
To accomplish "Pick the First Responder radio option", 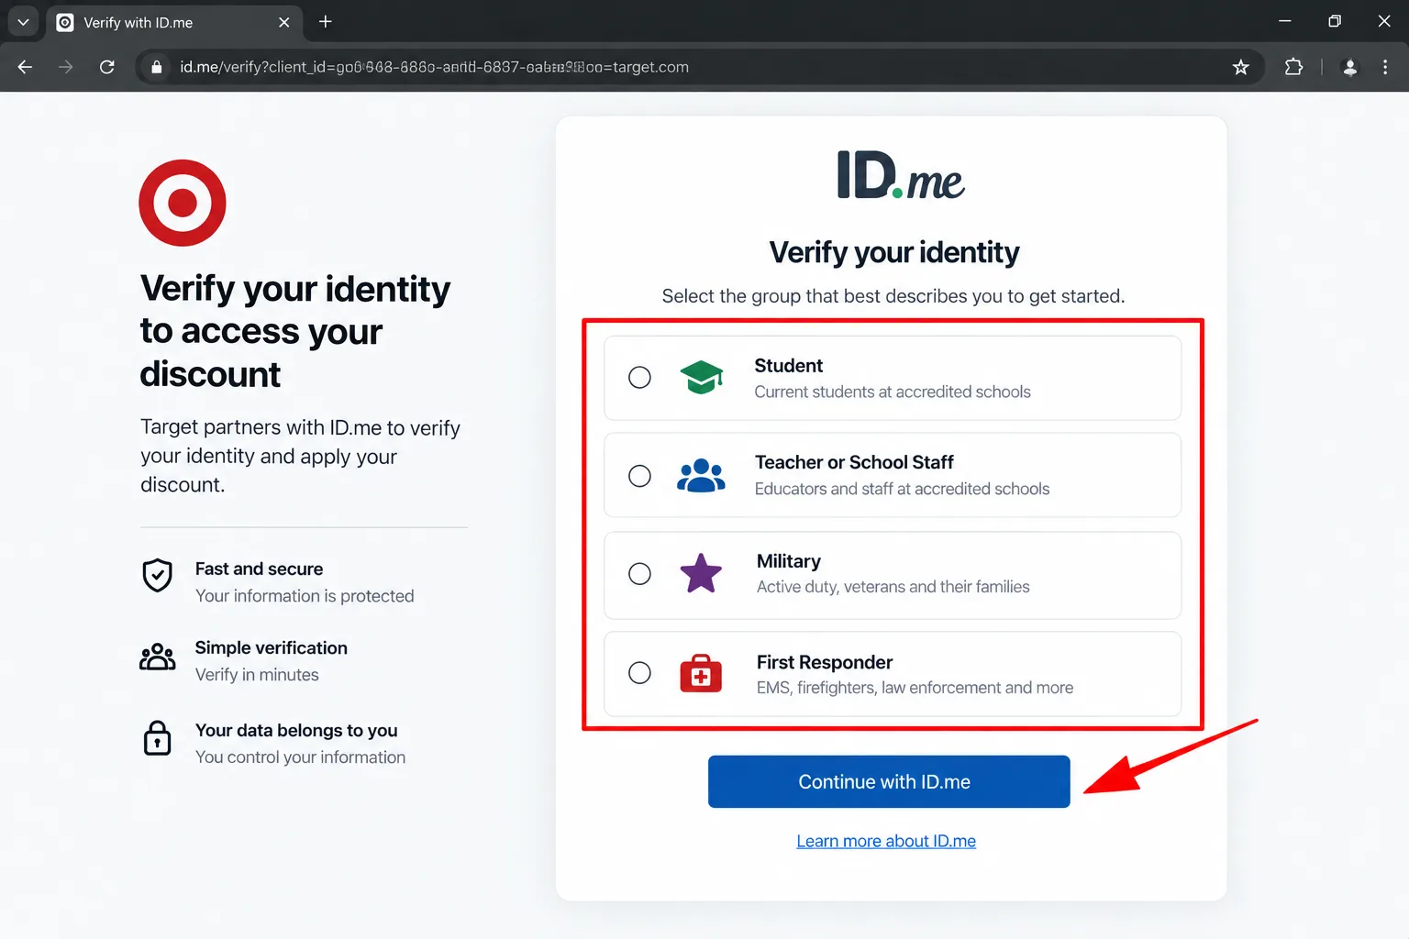I will (x=639, y=673).
